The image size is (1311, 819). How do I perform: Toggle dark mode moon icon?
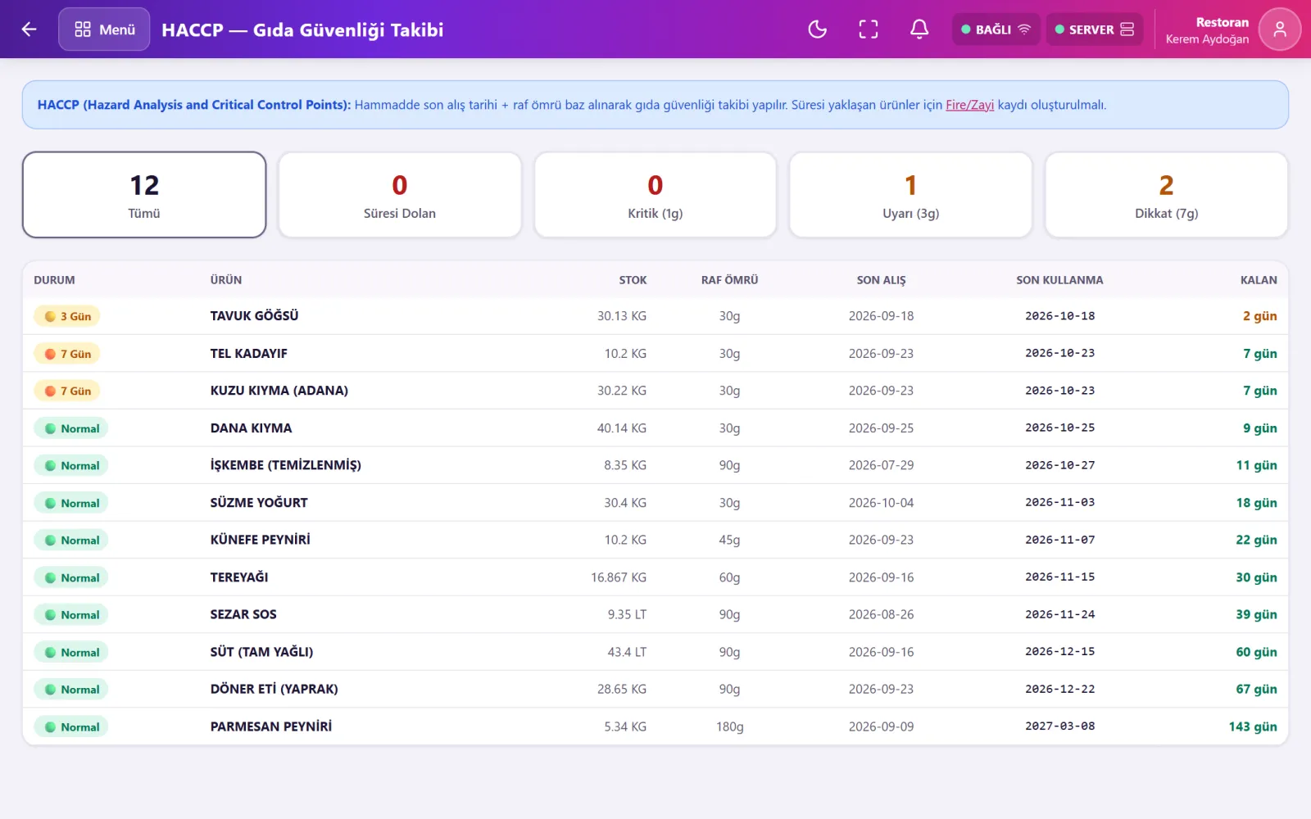818,29
